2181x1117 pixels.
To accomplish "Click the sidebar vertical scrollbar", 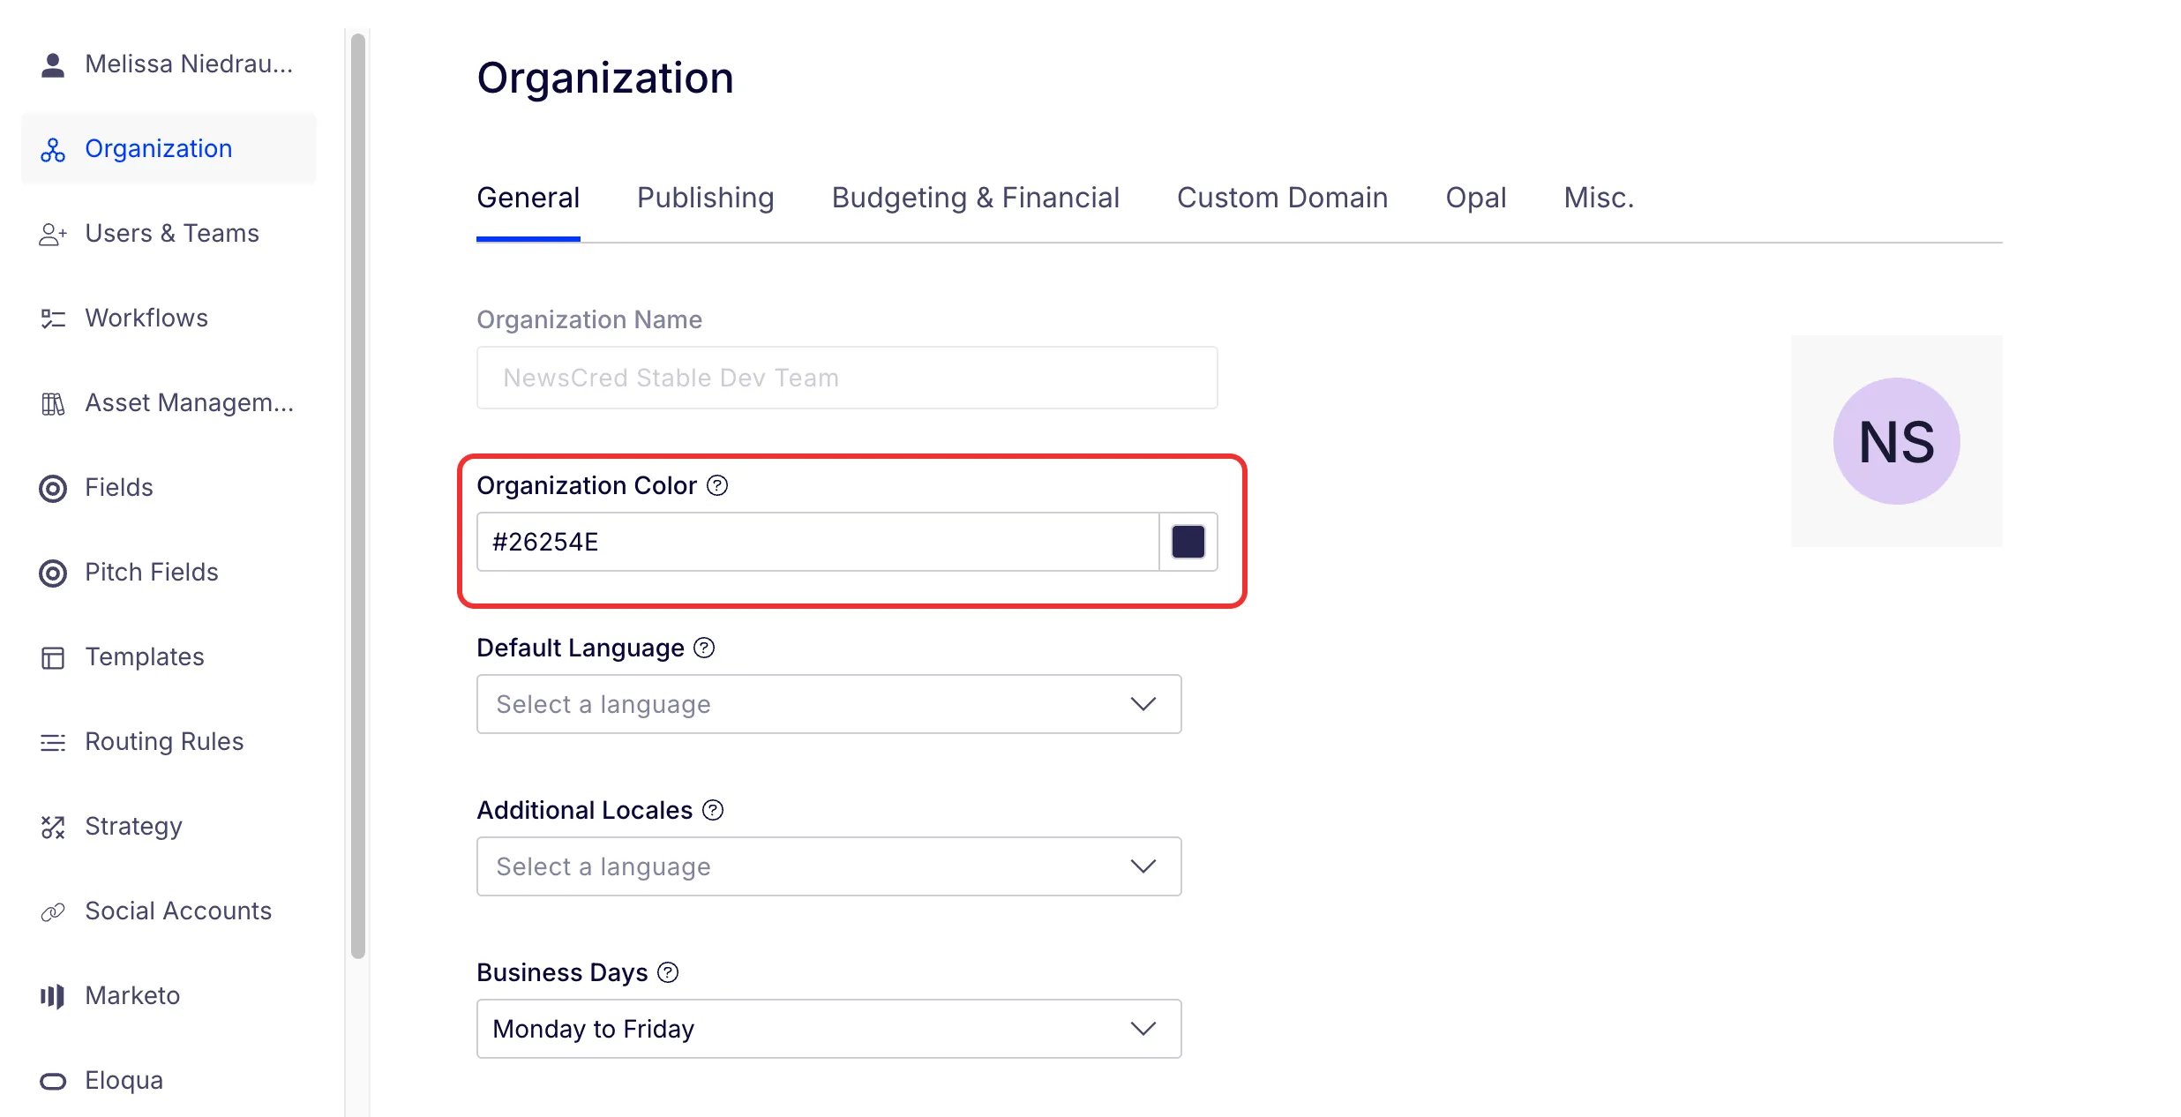I will tap(357, 495).
